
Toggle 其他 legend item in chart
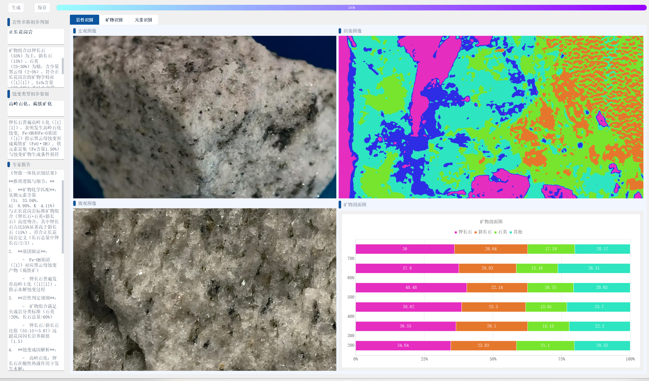tap(516, 232)
